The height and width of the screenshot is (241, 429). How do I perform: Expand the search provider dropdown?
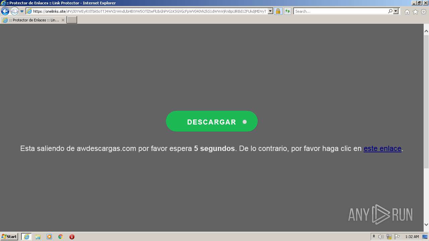pos(396,11)
